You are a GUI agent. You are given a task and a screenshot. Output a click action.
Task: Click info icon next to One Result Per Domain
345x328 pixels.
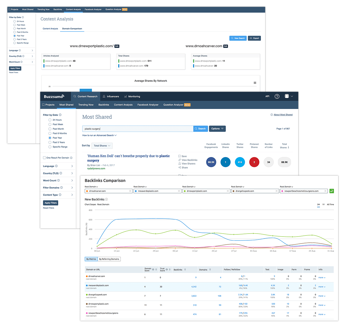click(71, 158)
